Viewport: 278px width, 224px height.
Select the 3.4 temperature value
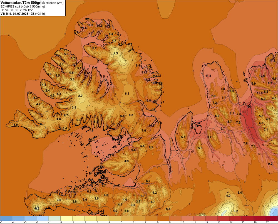coord(48,90)
